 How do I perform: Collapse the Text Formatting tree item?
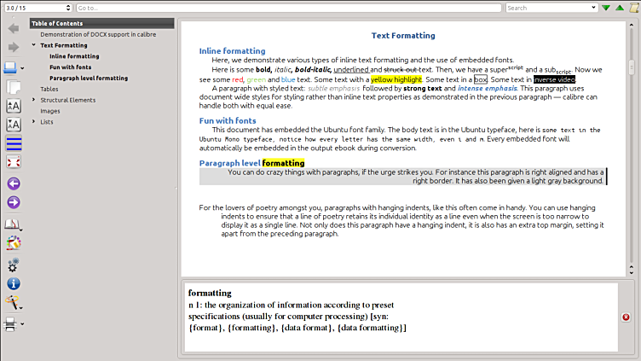33,45
